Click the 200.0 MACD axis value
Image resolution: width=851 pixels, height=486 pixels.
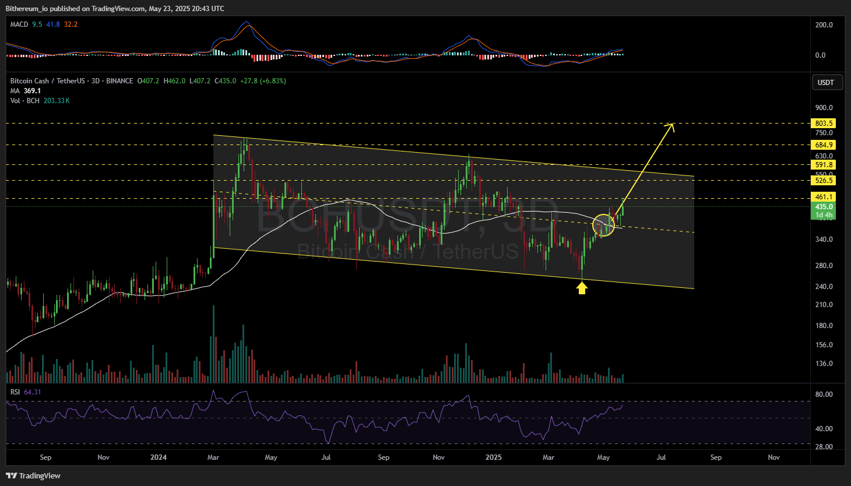824,25
